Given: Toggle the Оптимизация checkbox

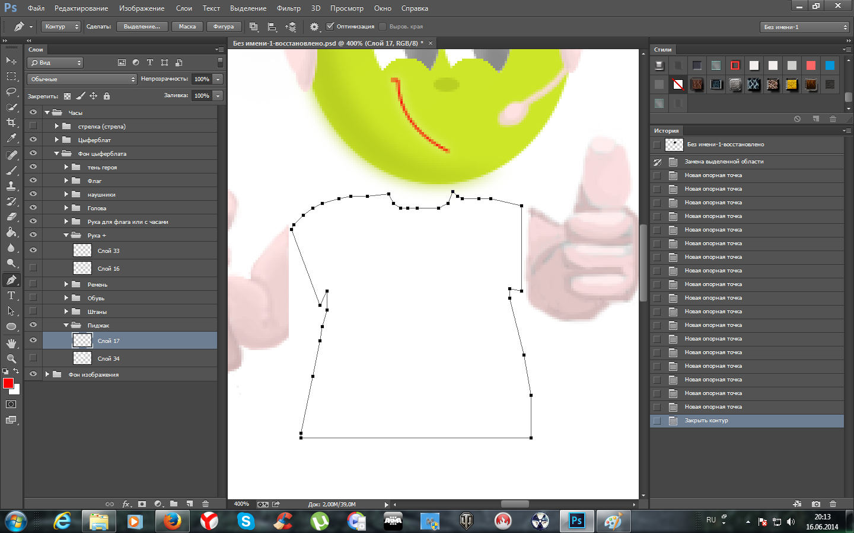Looking at the screenshot, I should (x=330, y=27).
